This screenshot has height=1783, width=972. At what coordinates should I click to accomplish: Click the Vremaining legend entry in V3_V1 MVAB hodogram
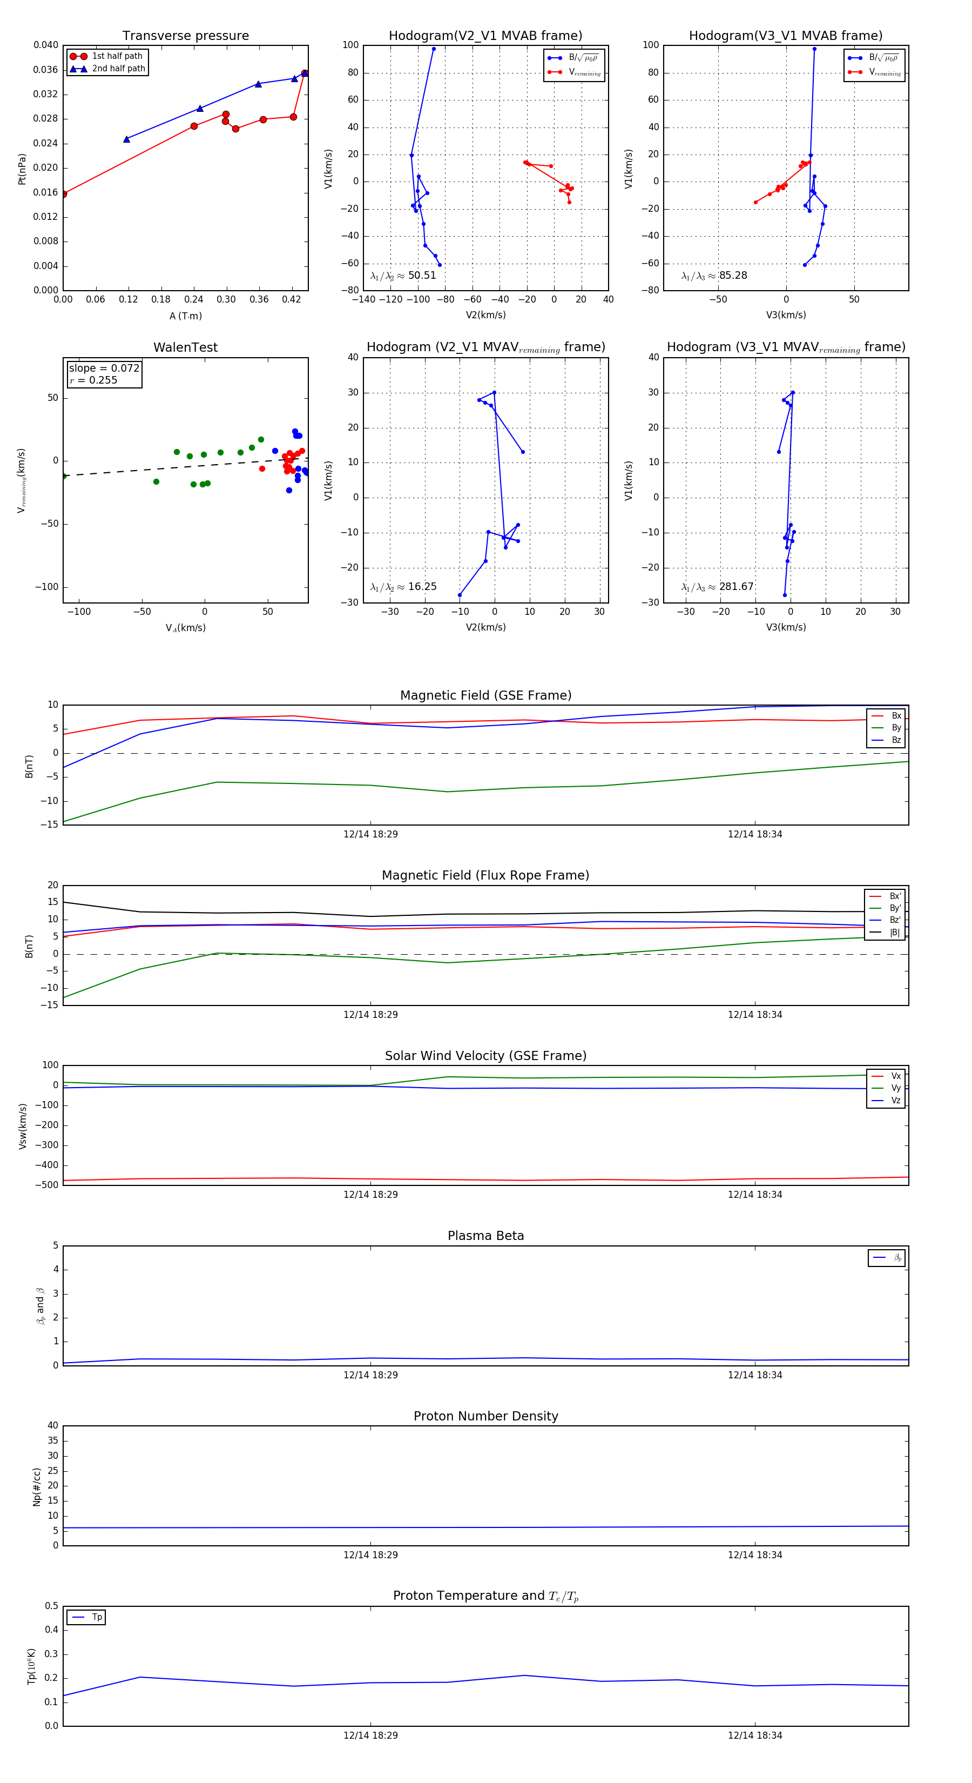[874, 72]
